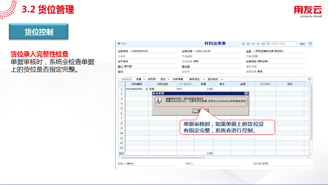Viewport: 328px width, 185px height.
Task: Select 关联单据 in the grid toolbar
Action: click(x=178, y=79)
